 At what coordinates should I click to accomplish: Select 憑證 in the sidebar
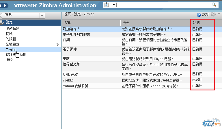(x=9, y=60)
